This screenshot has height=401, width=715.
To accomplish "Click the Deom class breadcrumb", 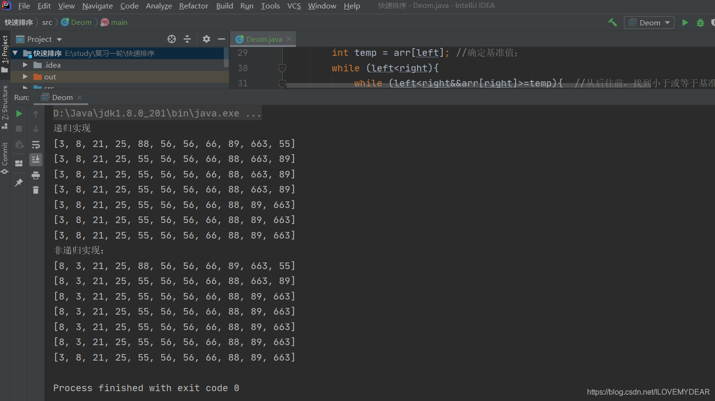I will pos(77,22).
